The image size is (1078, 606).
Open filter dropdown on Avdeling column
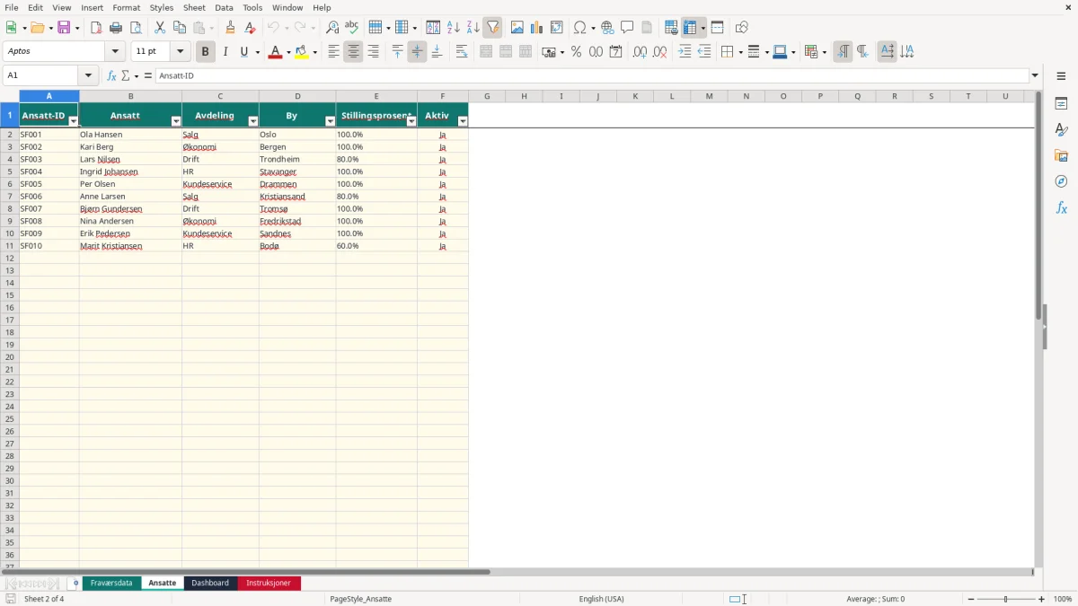coord(253,121)
